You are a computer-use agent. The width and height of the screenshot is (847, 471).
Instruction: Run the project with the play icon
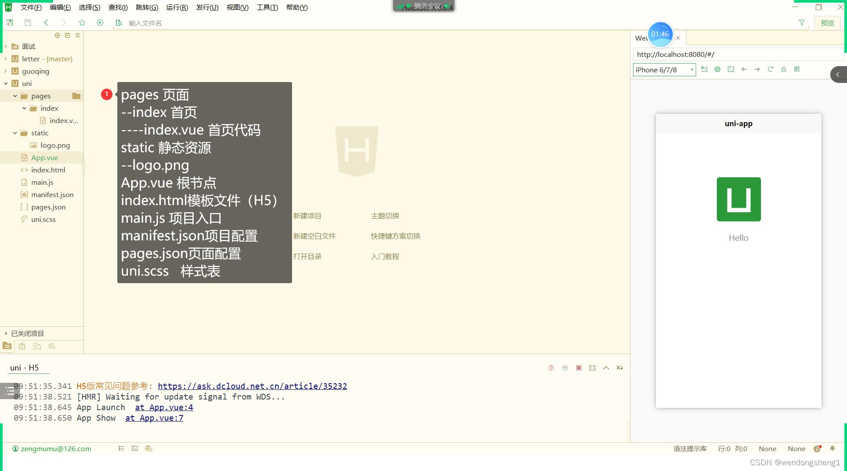pyautogui.click(x=100, y=22)
